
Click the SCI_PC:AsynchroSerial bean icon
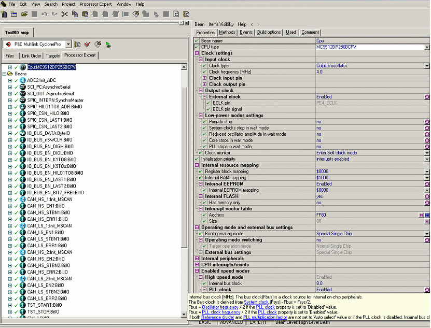point(23,87)
